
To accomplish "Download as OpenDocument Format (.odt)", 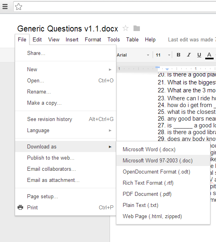I will coord(163,172).
